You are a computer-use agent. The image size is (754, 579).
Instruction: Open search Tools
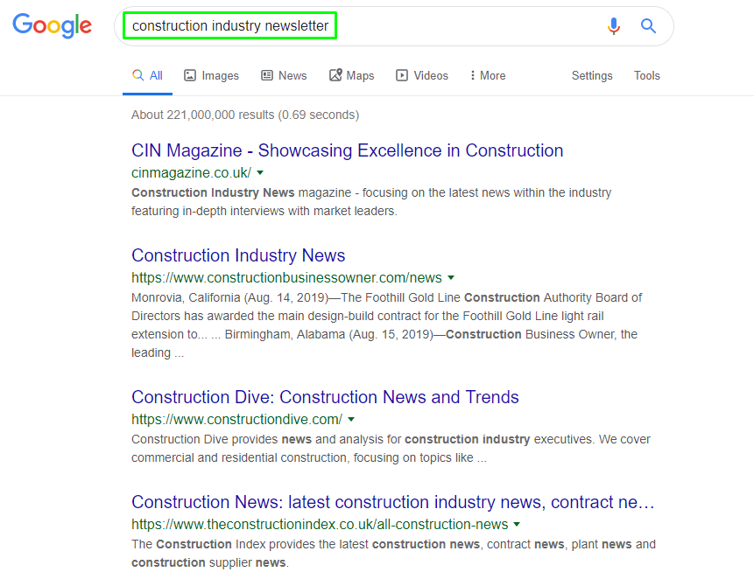(x=647, y=76)
